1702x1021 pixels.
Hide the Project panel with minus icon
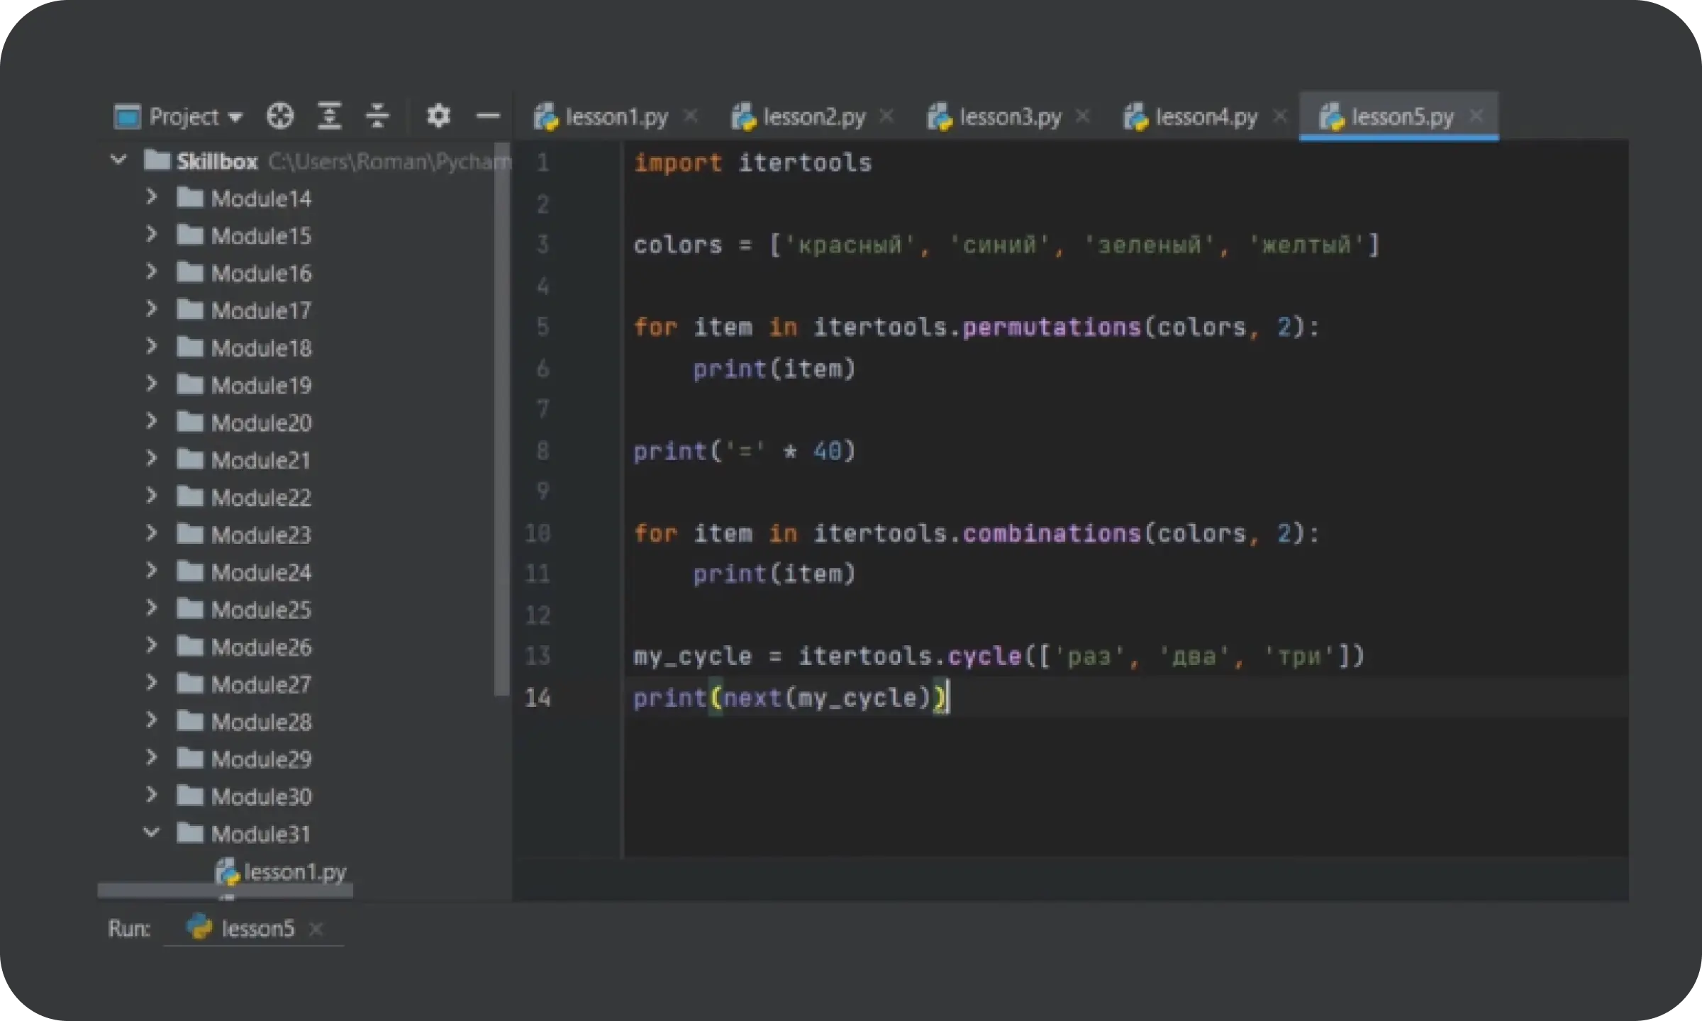488,116
